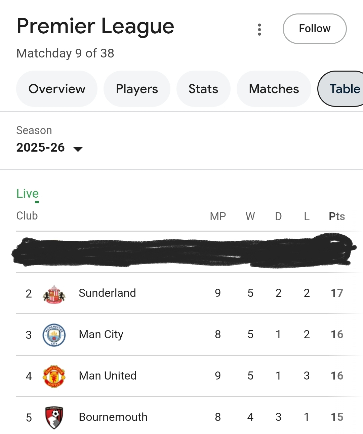363x434 pixels.
Task: Click the Pts column header
Action: click(x=337, y=216)
